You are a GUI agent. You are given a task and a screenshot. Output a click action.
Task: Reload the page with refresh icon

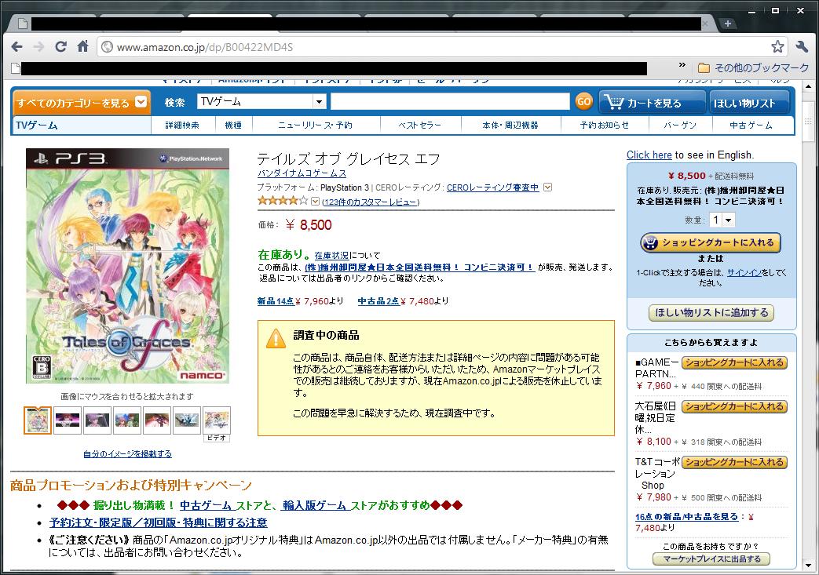pos(60,47)
